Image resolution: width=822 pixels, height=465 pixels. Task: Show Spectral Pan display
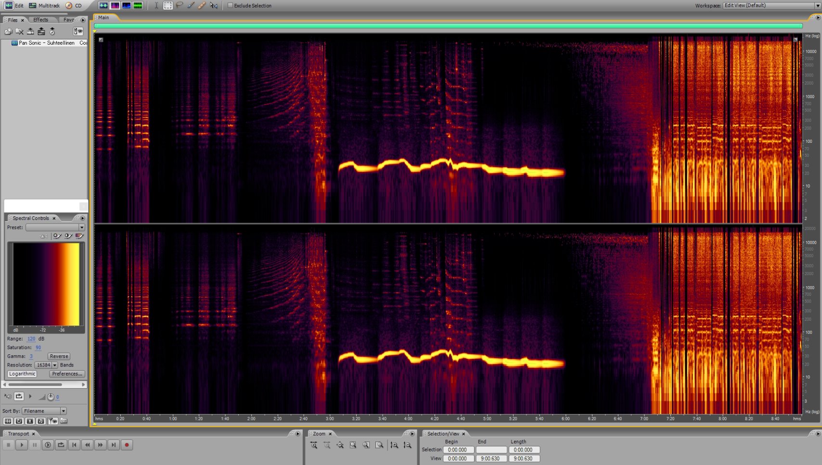tap(127, 5)
